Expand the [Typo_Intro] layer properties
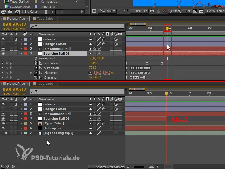The height and width of the screenshot is (169, 225). click(x=21, y=123)
